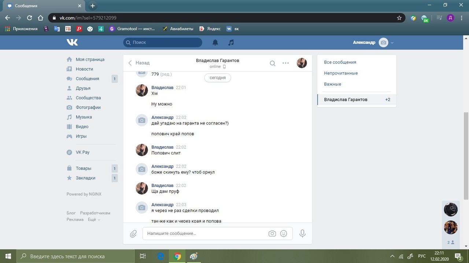The image size is (469, 263).
Task: Select Непрочитанные messages filter
Action: coord(341,73)
